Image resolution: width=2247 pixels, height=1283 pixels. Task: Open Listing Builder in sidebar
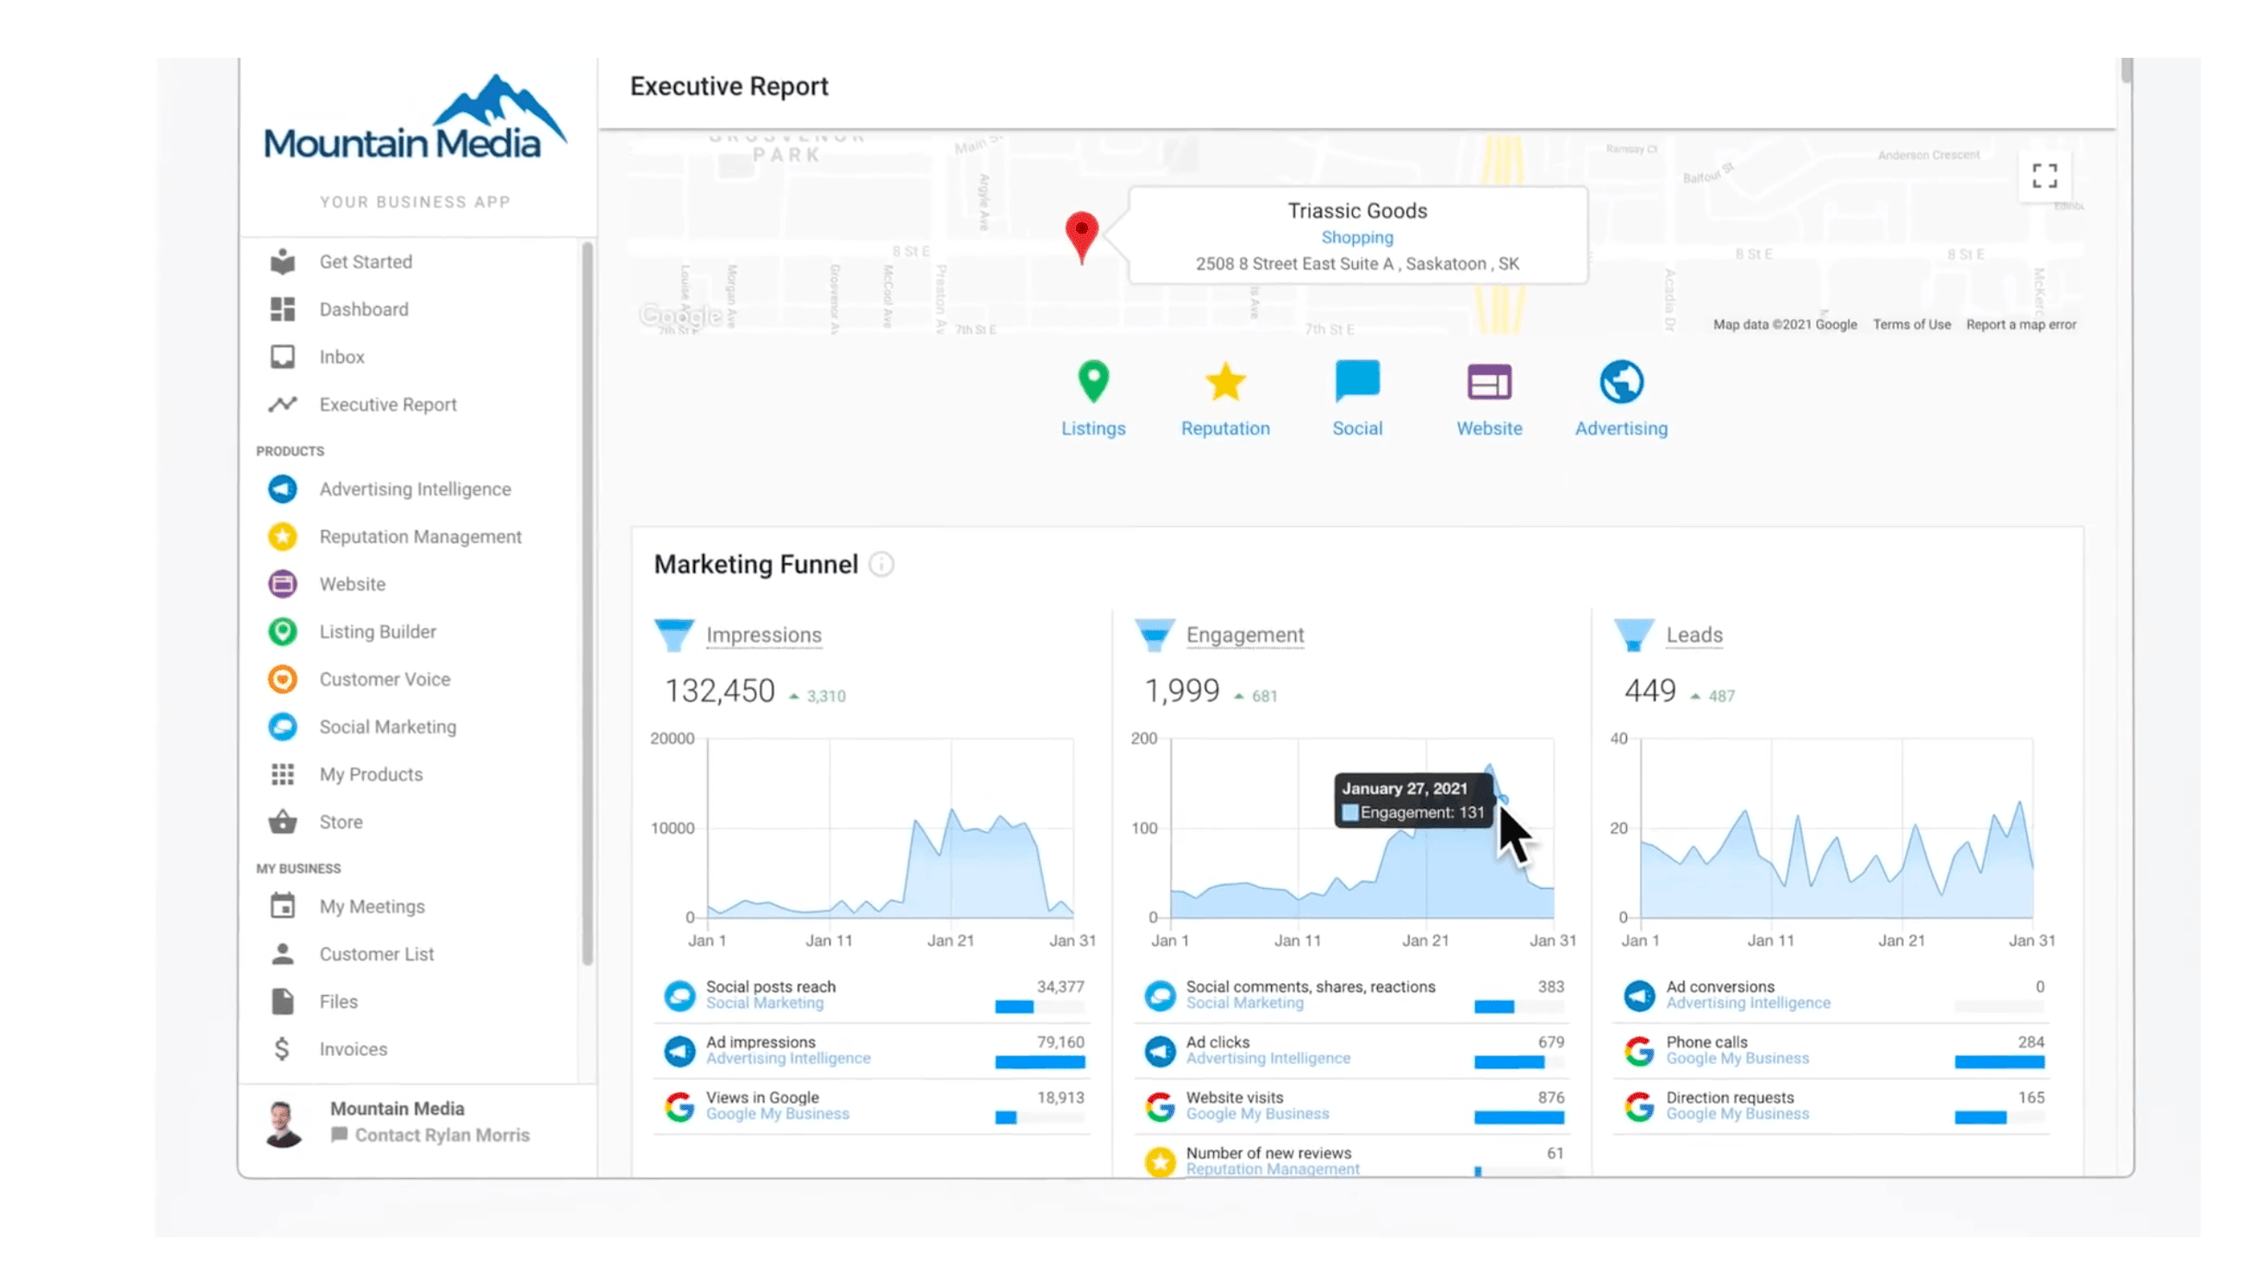[x=377, y=630]
